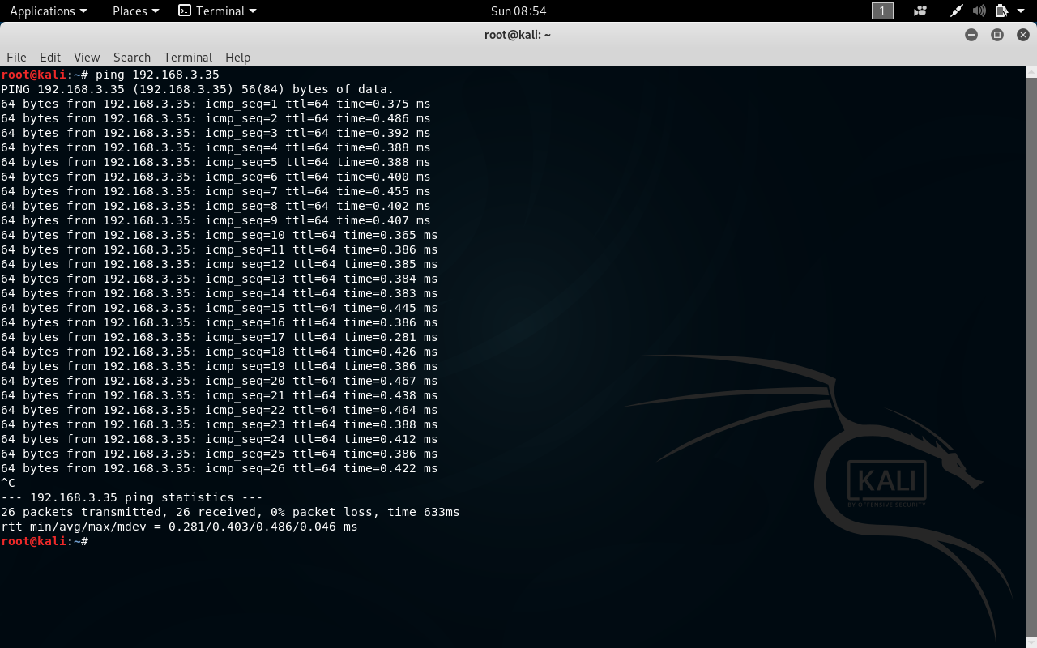Click the final root@kali prompt line

tap(45, 541)
